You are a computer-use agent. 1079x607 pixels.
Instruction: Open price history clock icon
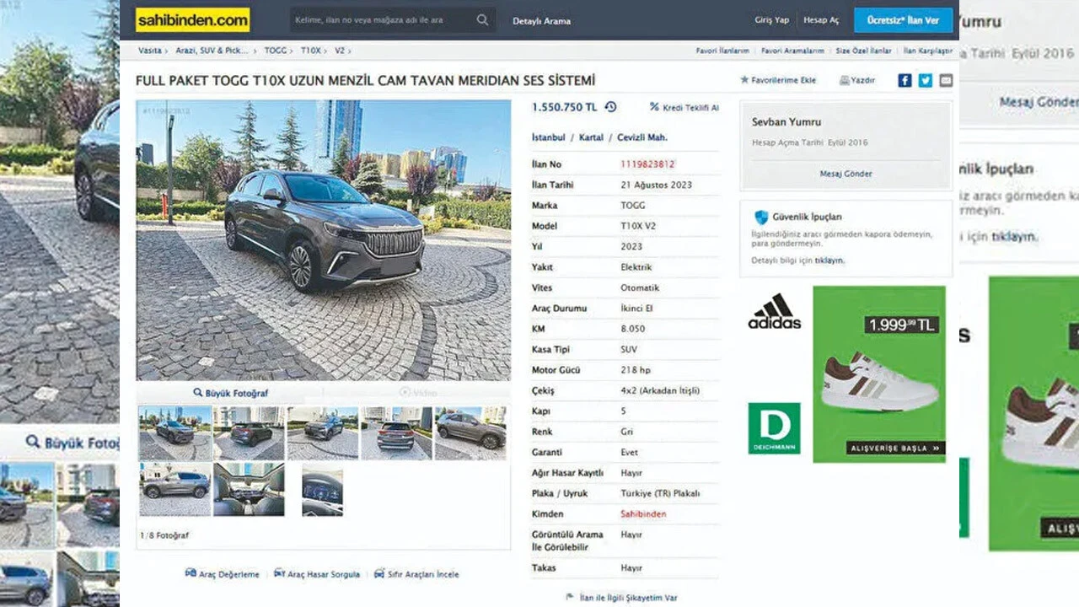pyautogui.click(x=610, y=107)
